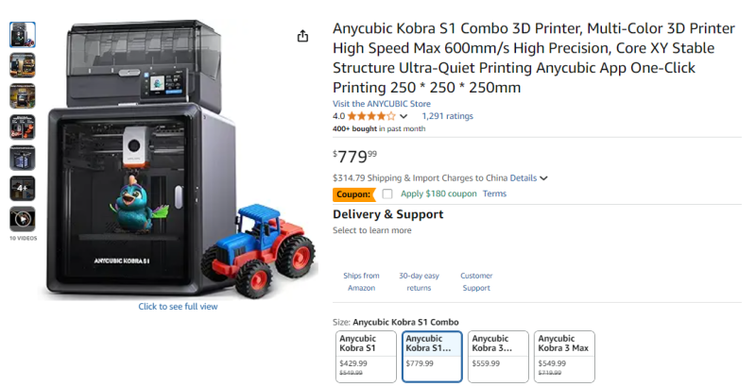The height and width of the screenshot is (387, 756).
Task: Select the first product thumbnail image
Action: pyautogui.click(x=23, y=35)
